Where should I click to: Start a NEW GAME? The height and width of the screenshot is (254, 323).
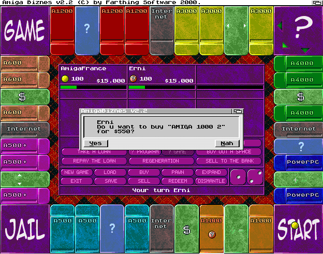point(77,172)
